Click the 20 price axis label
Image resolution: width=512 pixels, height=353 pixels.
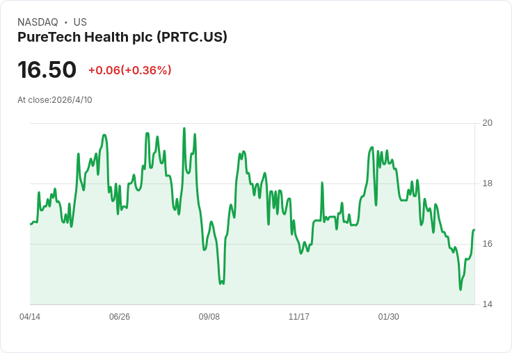coord(488,123)
